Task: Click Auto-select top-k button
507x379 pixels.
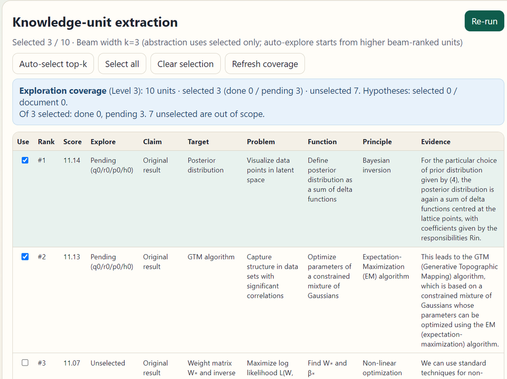Action: pyautogui.click(x=53, y=64)
